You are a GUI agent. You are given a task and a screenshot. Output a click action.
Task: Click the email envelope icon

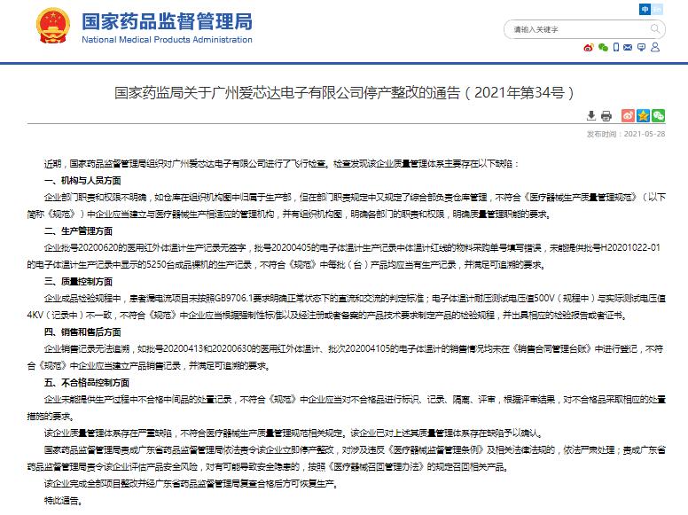[628, 47]
